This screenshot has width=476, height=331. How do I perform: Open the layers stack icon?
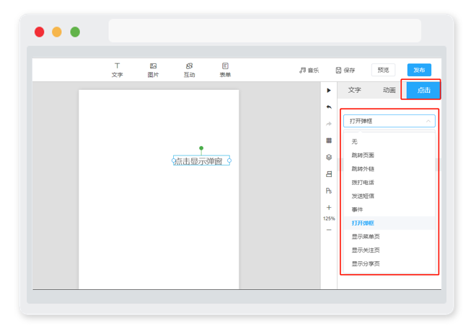329,157
